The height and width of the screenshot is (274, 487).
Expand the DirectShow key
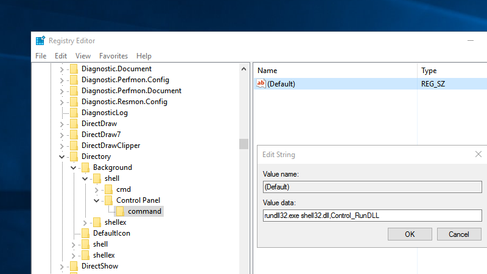click(62, 267)
